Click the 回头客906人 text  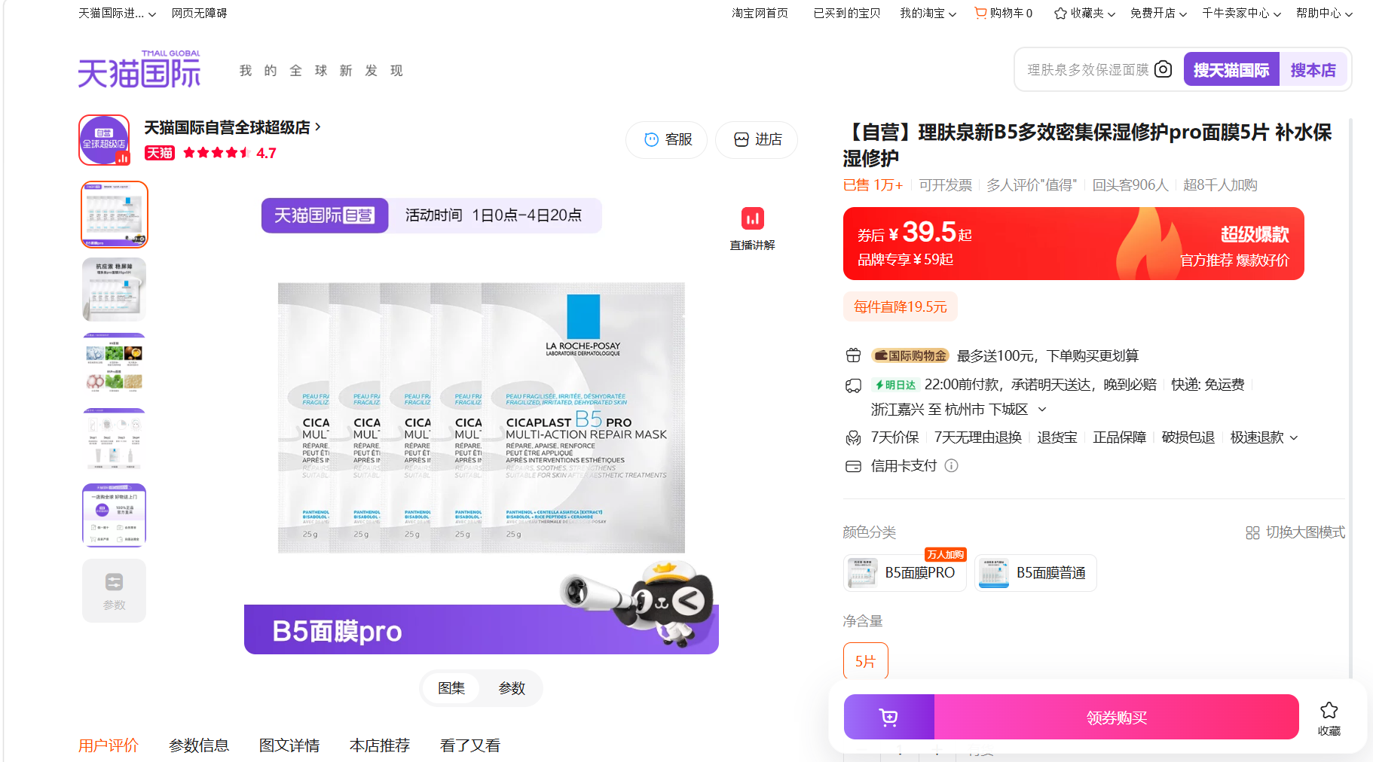click(x=1130, y=185)
